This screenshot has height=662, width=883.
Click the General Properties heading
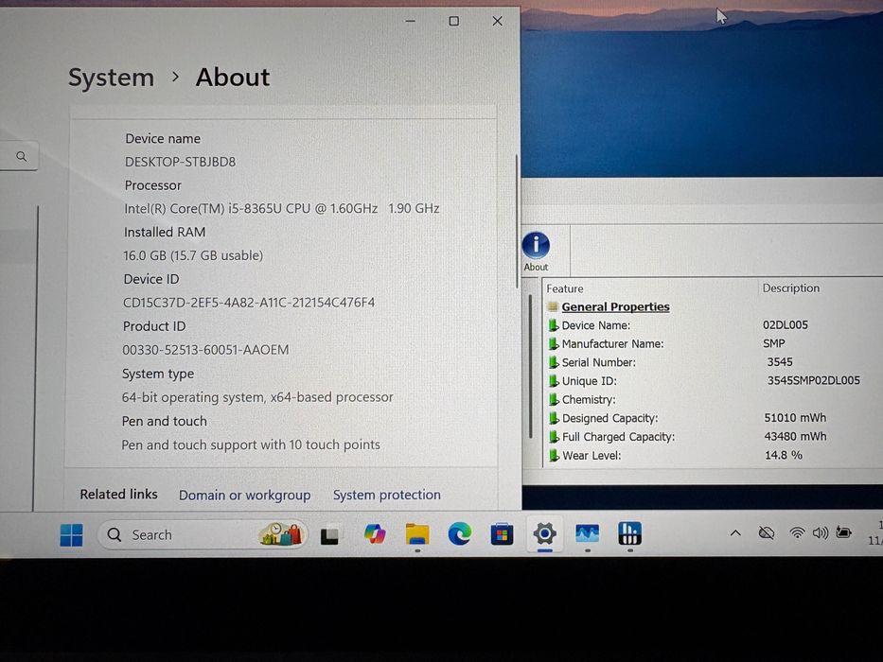(615, 306)
